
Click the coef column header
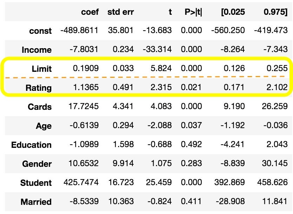coord(90,12)
